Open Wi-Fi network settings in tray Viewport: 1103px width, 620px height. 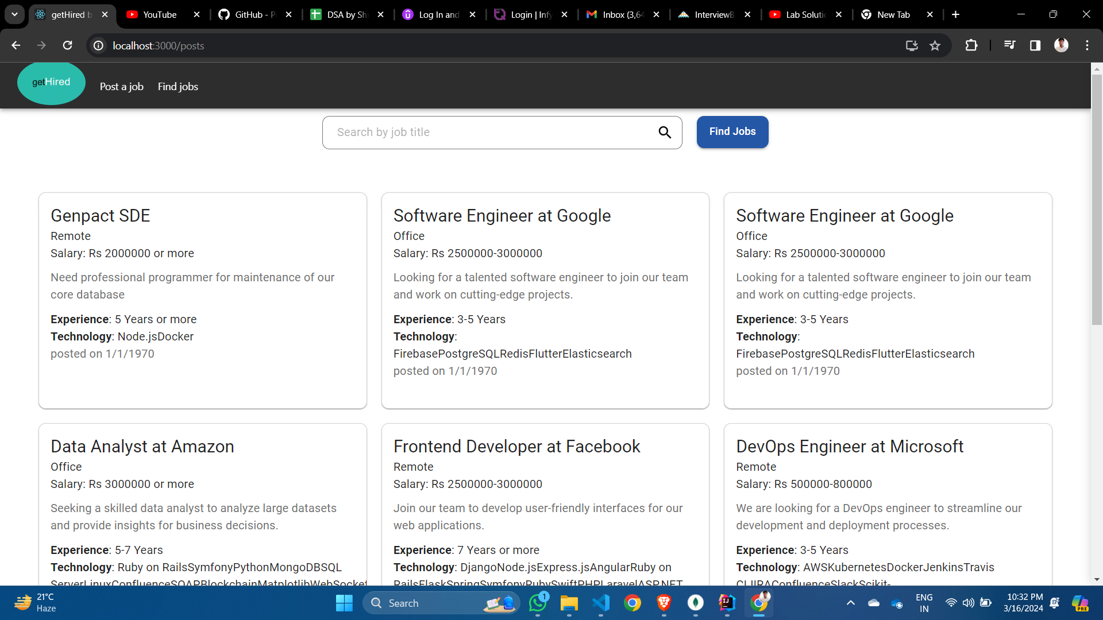(951, 603)
